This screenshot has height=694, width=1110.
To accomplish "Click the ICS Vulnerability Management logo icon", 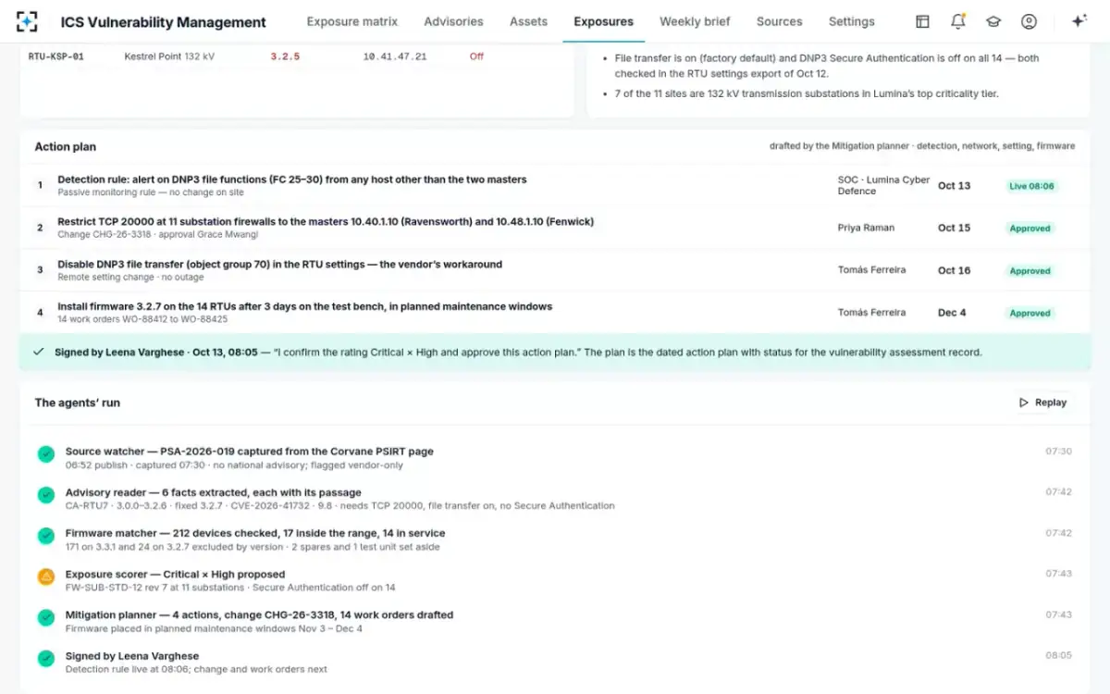I will click(x=28, y=21).
